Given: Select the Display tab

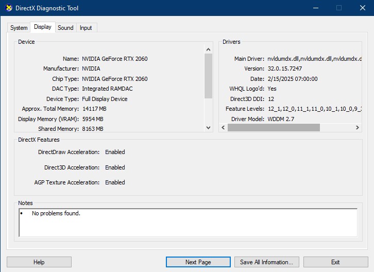Looking at the screenshot, I should pyautogui.click(x=43, y=27).
